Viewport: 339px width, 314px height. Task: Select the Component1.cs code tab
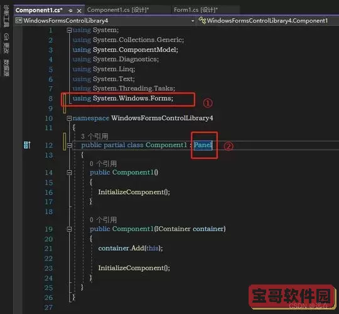[39, 10]
